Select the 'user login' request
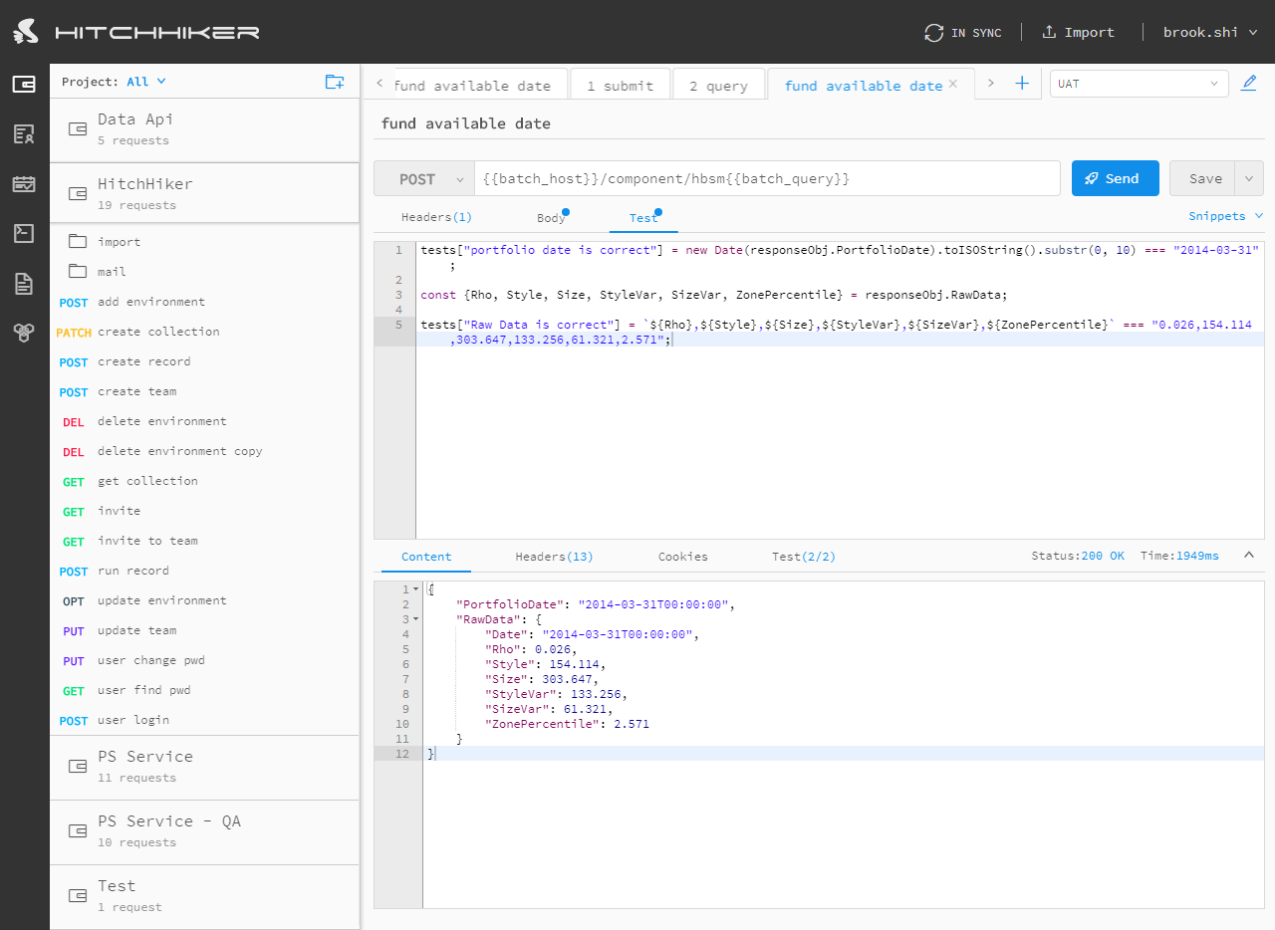This screenshot has width=1275, height=930. pyautogui.click(x=133, y=720)
